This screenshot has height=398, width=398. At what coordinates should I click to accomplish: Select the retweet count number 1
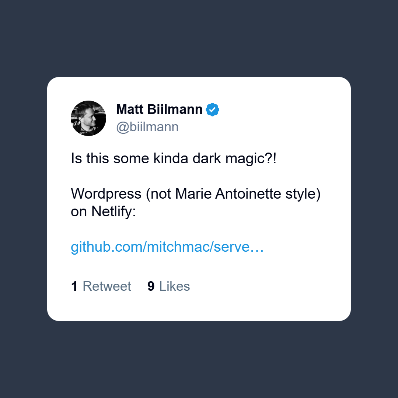click(74, 286)
